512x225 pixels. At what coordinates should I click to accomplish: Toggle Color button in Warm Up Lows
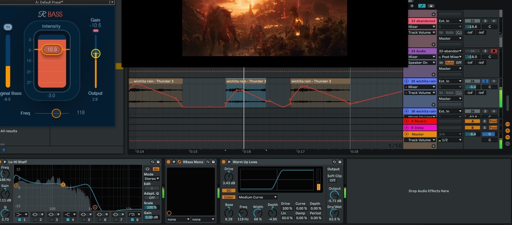click(229, 197)
